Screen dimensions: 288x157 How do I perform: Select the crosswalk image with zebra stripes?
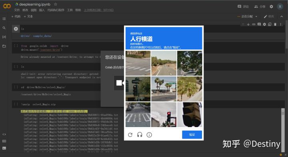[x=138, y=114]
